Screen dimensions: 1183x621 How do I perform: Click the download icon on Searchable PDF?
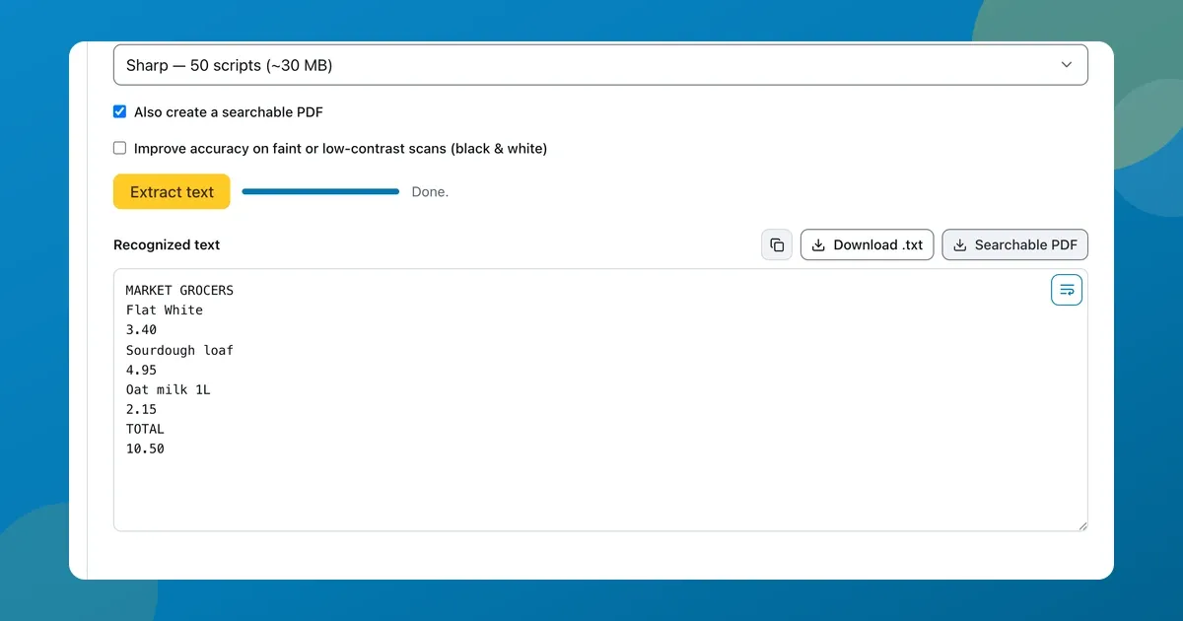pyautogui.click(x=960, y=244)
